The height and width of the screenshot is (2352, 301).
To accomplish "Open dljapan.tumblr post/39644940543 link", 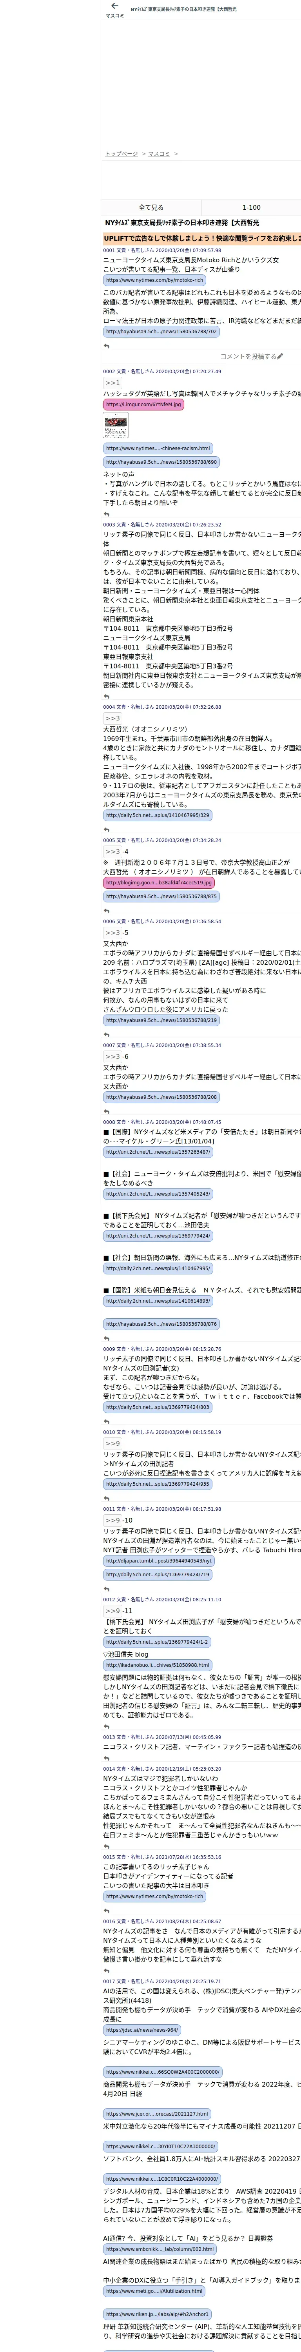I will point(158,1561).
